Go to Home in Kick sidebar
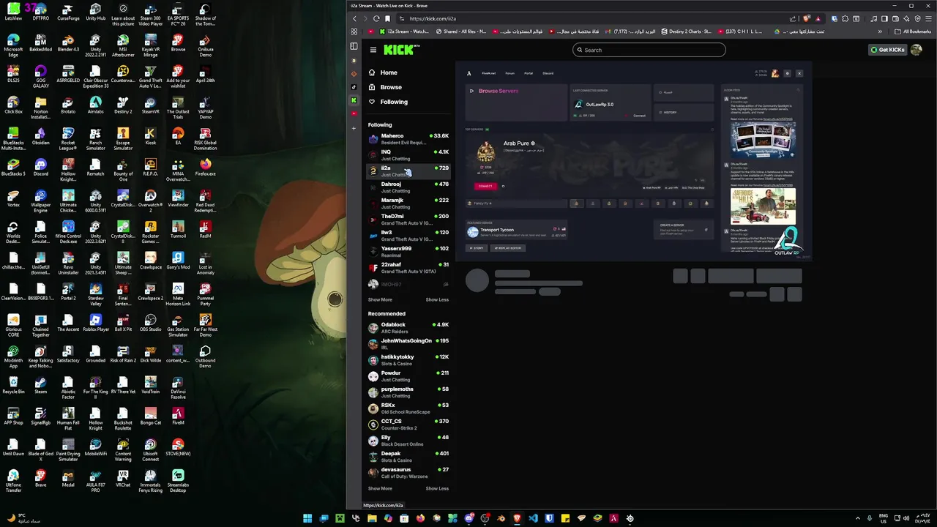The image size is (937, 527). (x=383, y=72)
